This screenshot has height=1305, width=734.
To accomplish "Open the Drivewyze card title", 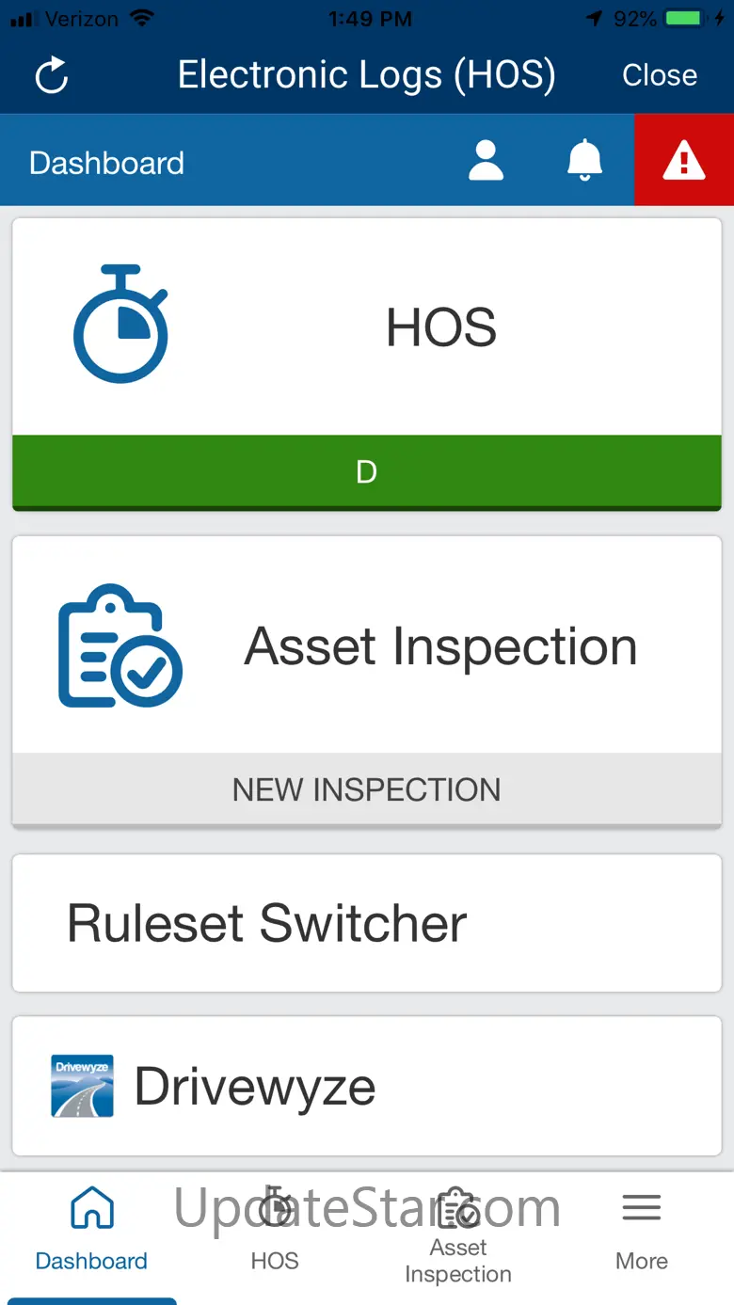I will point(255,1087).
